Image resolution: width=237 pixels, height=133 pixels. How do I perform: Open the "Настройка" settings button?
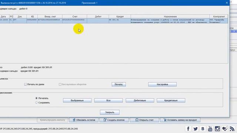(x=162, y=84)
